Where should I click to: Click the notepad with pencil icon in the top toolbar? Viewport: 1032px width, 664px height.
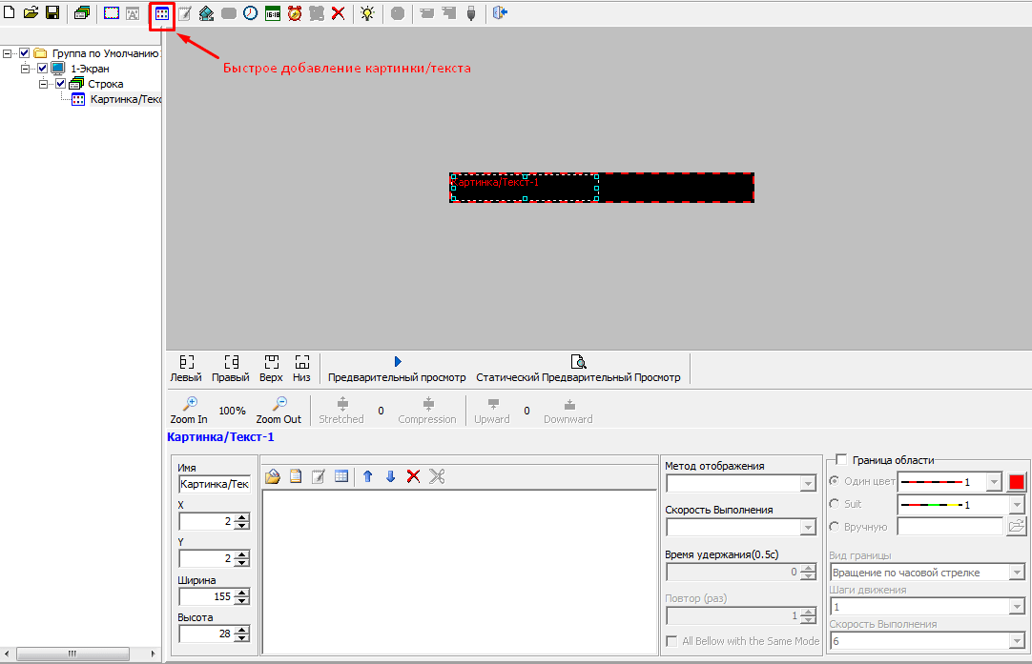185,13
